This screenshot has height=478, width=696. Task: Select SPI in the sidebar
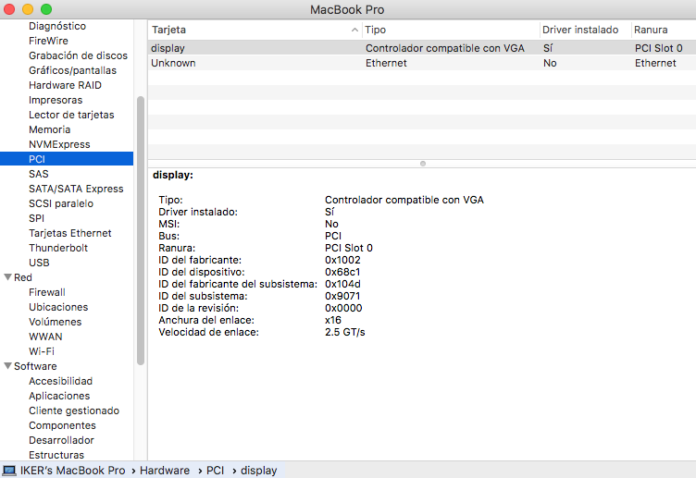click(x=36, y=218)
